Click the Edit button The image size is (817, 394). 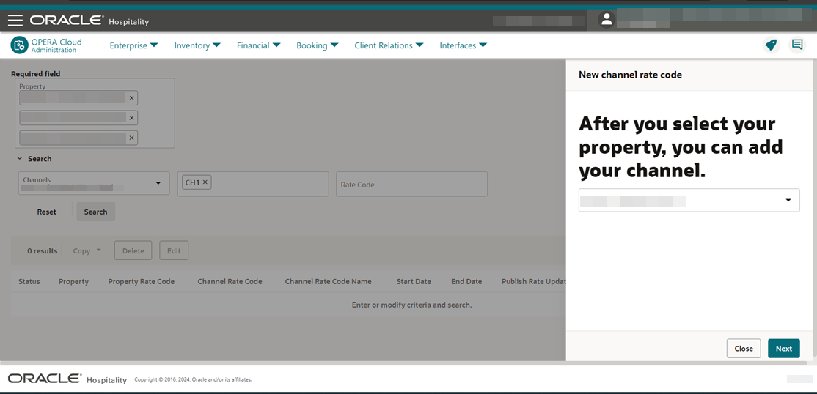click(x=174, y=250)
